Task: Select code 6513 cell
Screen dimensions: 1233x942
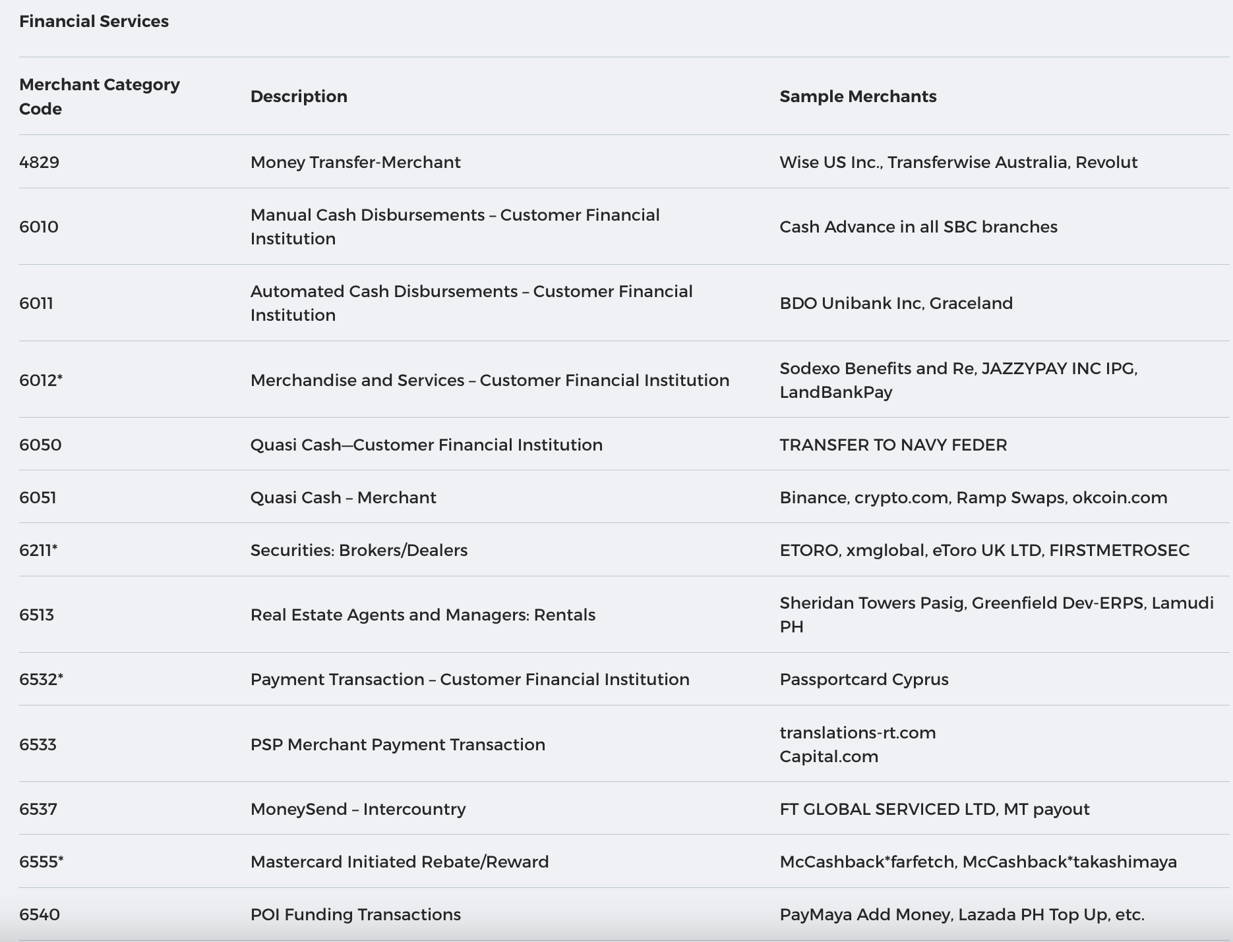Action: (36, 615)
